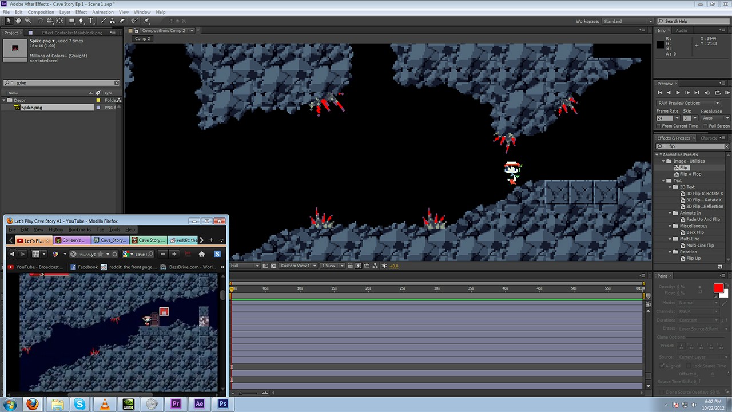Switch to the Audio panel tab
732x412 pixels.
(x=682, y=30)
